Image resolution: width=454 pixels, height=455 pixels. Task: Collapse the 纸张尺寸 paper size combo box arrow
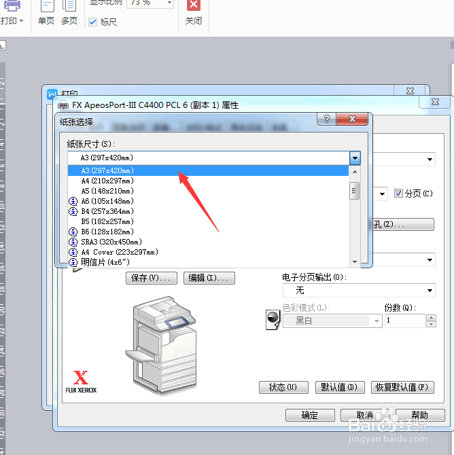coord(355,158)
